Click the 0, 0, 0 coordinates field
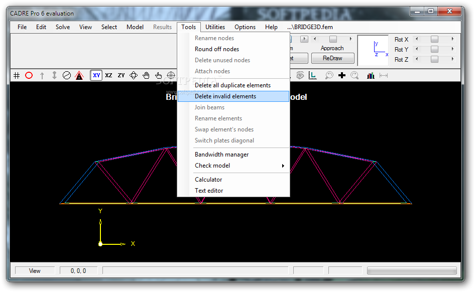 pyautogui.click(x=78, y=271)
